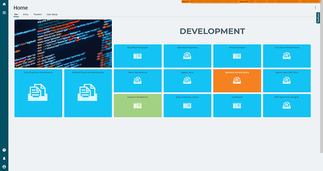Switch to the User Setup tab

tap(52, 15)
